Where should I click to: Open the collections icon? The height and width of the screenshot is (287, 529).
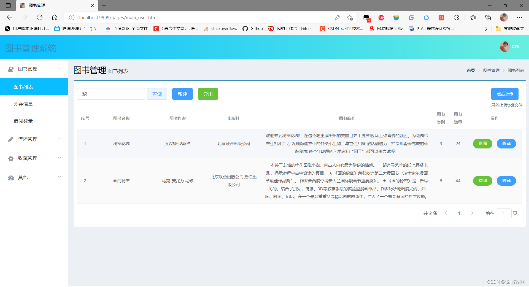[x=488, y=18]
